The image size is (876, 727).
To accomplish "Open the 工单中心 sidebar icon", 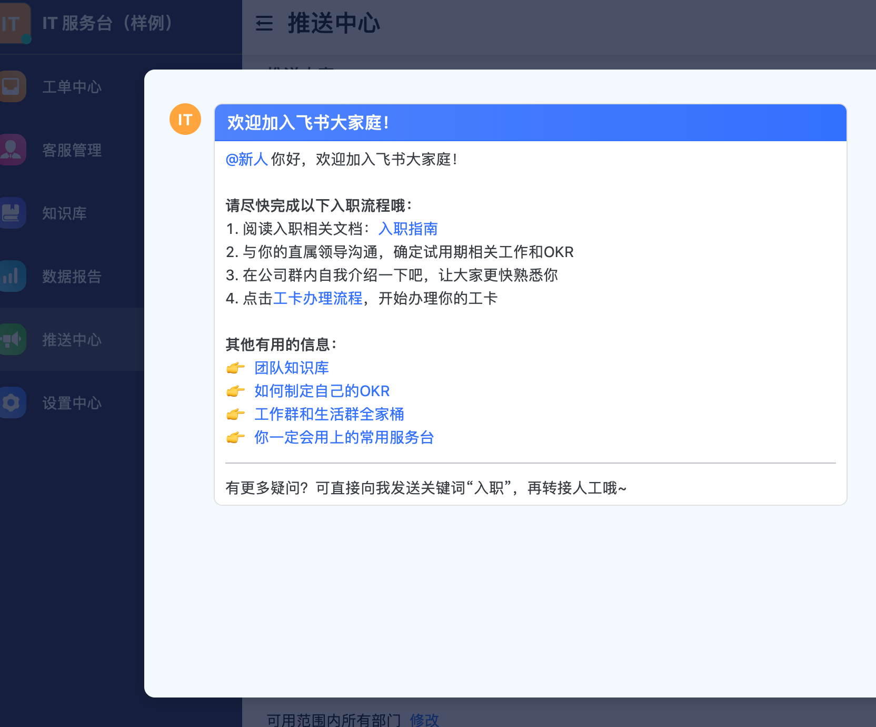I will tap(13, 86).
